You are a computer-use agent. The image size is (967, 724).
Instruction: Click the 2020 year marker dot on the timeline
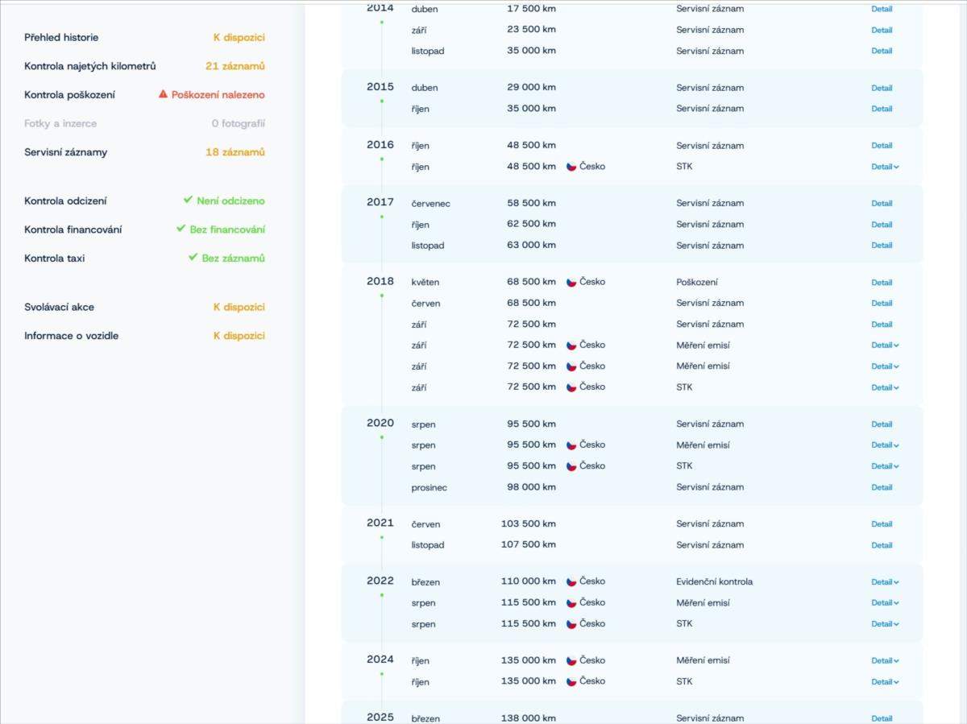tap(382, 437)
